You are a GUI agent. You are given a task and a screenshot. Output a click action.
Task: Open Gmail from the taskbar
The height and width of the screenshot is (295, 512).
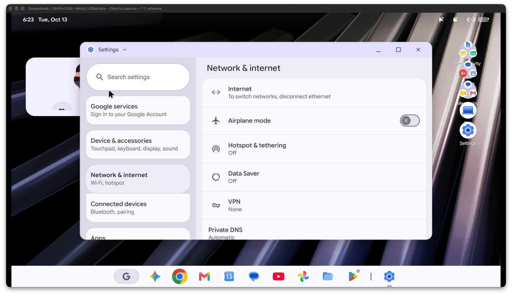204,276
